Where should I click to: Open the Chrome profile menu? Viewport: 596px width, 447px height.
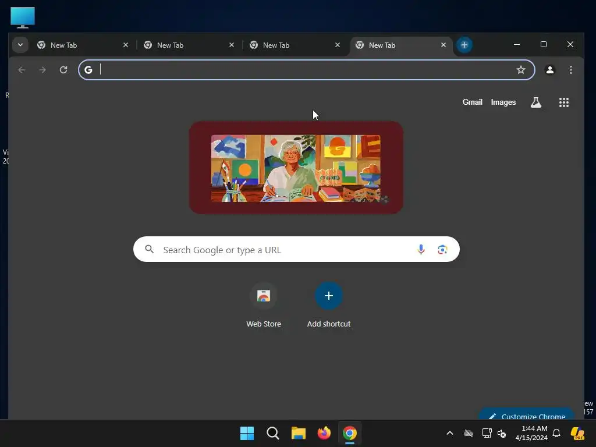[549, 70]
